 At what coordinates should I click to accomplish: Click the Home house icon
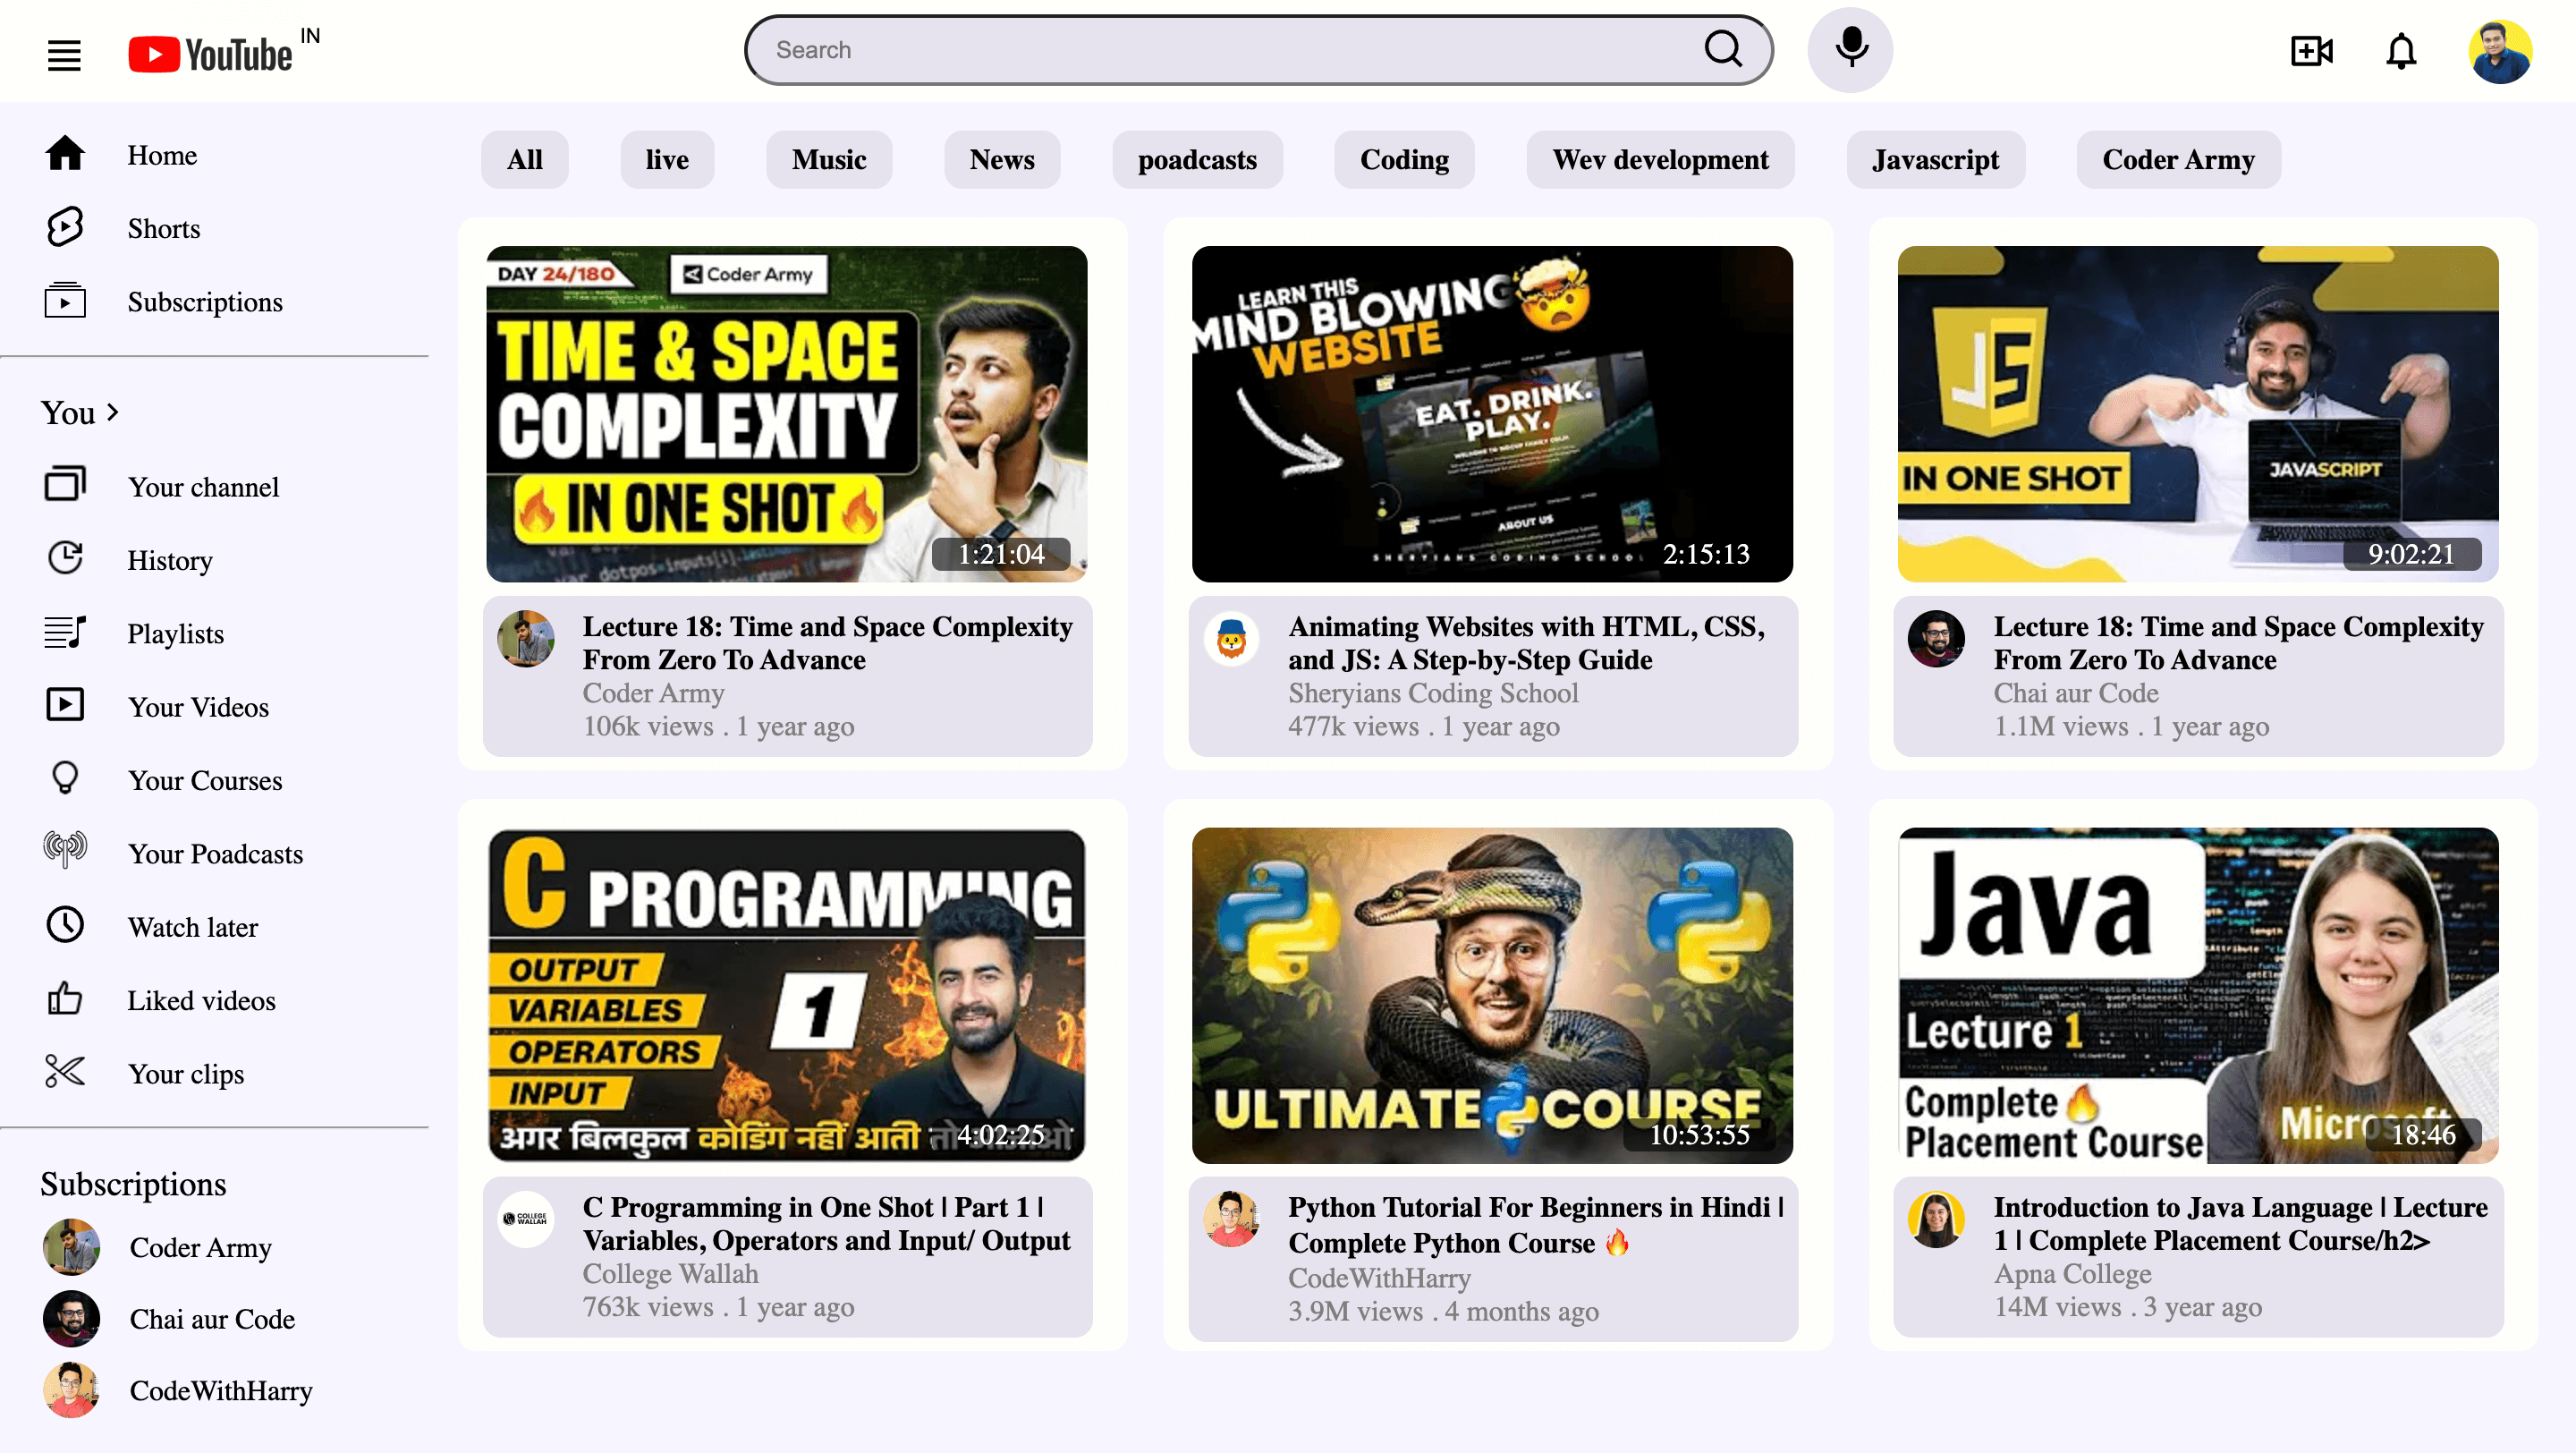pos(65,154)
